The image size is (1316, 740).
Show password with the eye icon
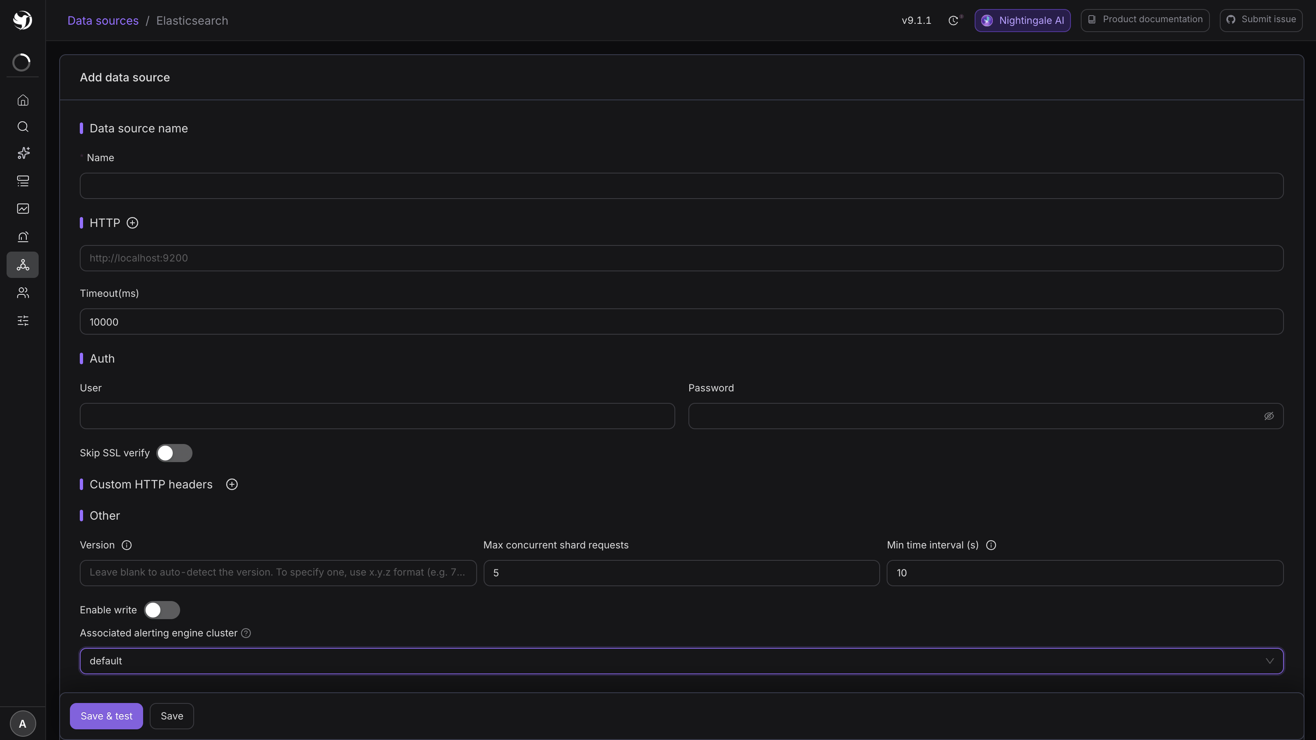pos(1269,416)
